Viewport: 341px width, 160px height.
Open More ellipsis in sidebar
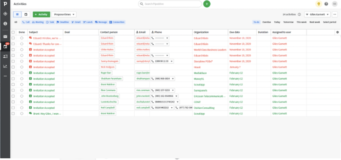5,76
